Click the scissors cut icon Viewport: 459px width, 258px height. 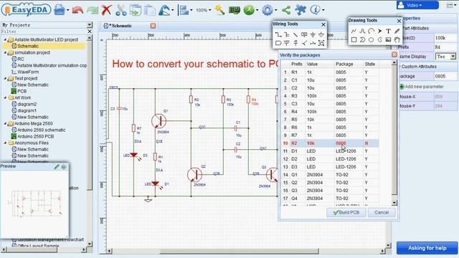point(121,10)
